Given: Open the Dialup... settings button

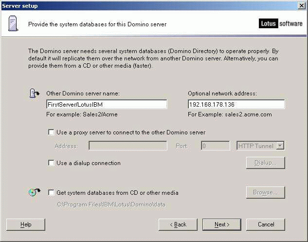Looking at the screenshot, I should pyautogui.click(x=265, y=163).
